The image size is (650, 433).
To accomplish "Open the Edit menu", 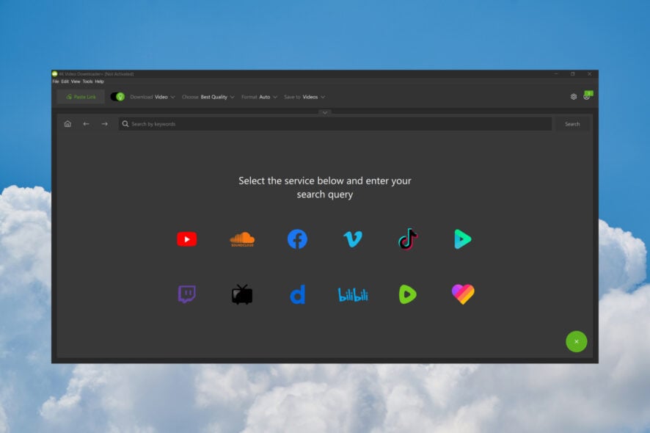I will [x=65, y=81].
